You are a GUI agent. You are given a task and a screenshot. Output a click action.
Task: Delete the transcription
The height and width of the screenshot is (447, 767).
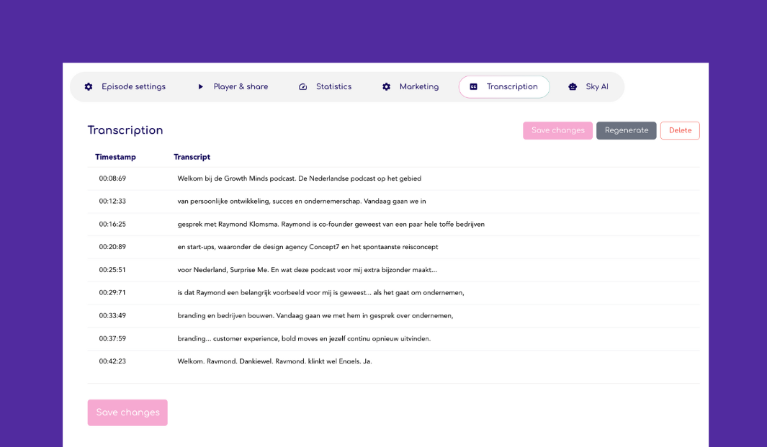tap(680, 130)
